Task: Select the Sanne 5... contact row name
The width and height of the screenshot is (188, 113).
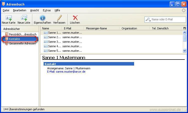Action: 55,51
